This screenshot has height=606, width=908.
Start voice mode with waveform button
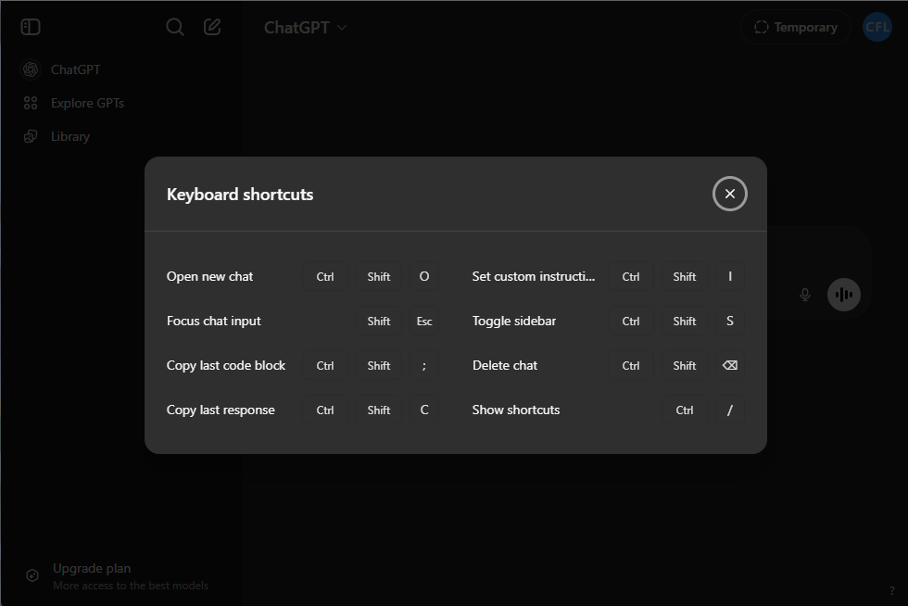pyautogui.click(x=843, y=295)
